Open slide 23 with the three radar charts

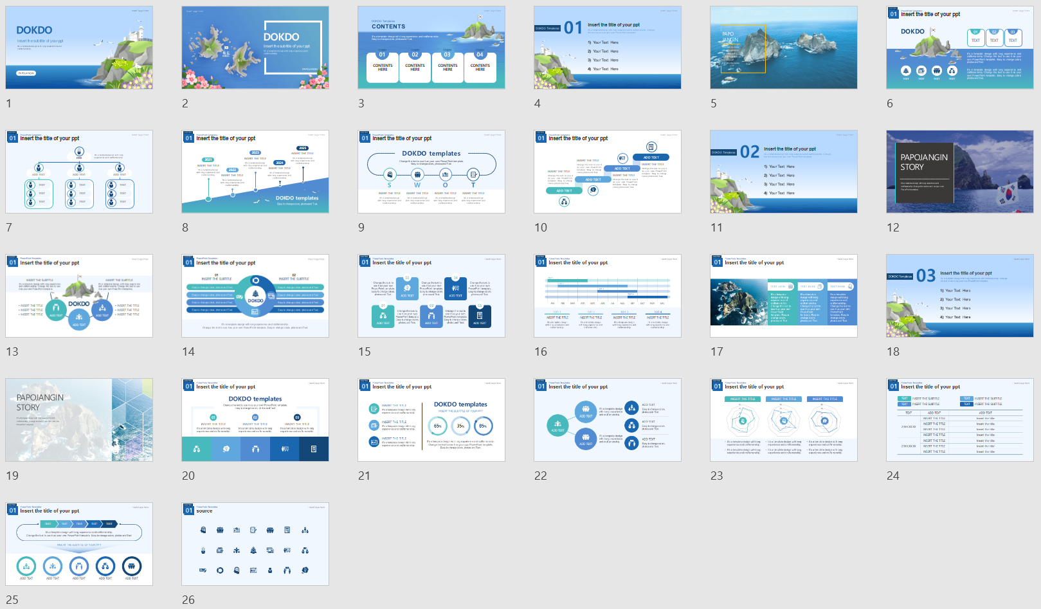click(784, 420)
